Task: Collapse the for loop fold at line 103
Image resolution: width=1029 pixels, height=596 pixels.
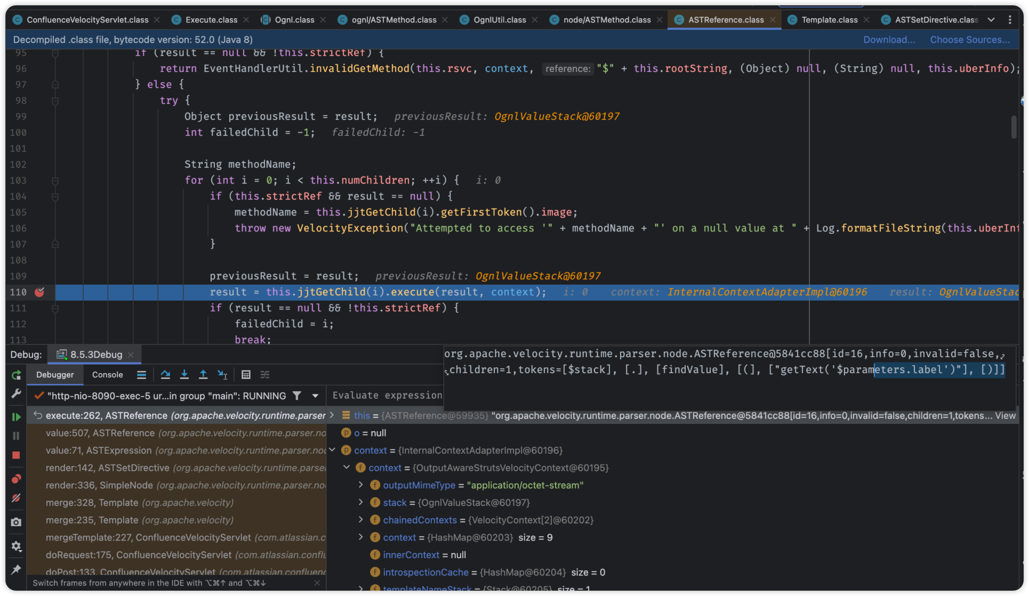Action: click(x=55, y=180)
